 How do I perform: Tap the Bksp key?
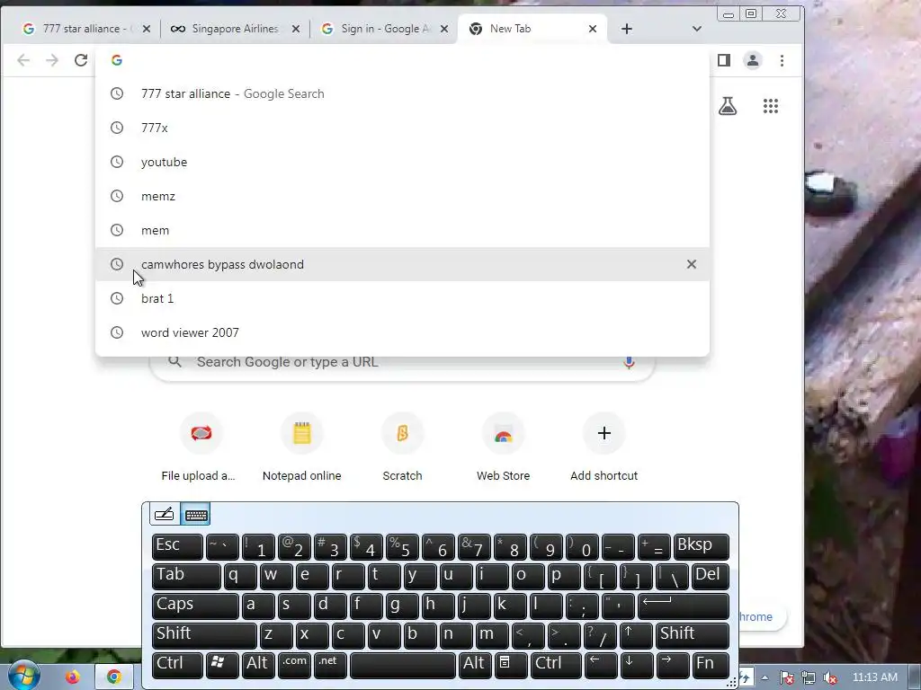(x=701, y=547)
